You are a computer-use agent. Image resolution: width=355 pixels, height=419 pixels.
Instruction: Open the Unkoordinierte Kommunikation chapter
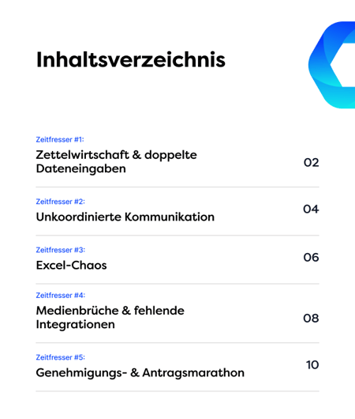coord(125,217)
